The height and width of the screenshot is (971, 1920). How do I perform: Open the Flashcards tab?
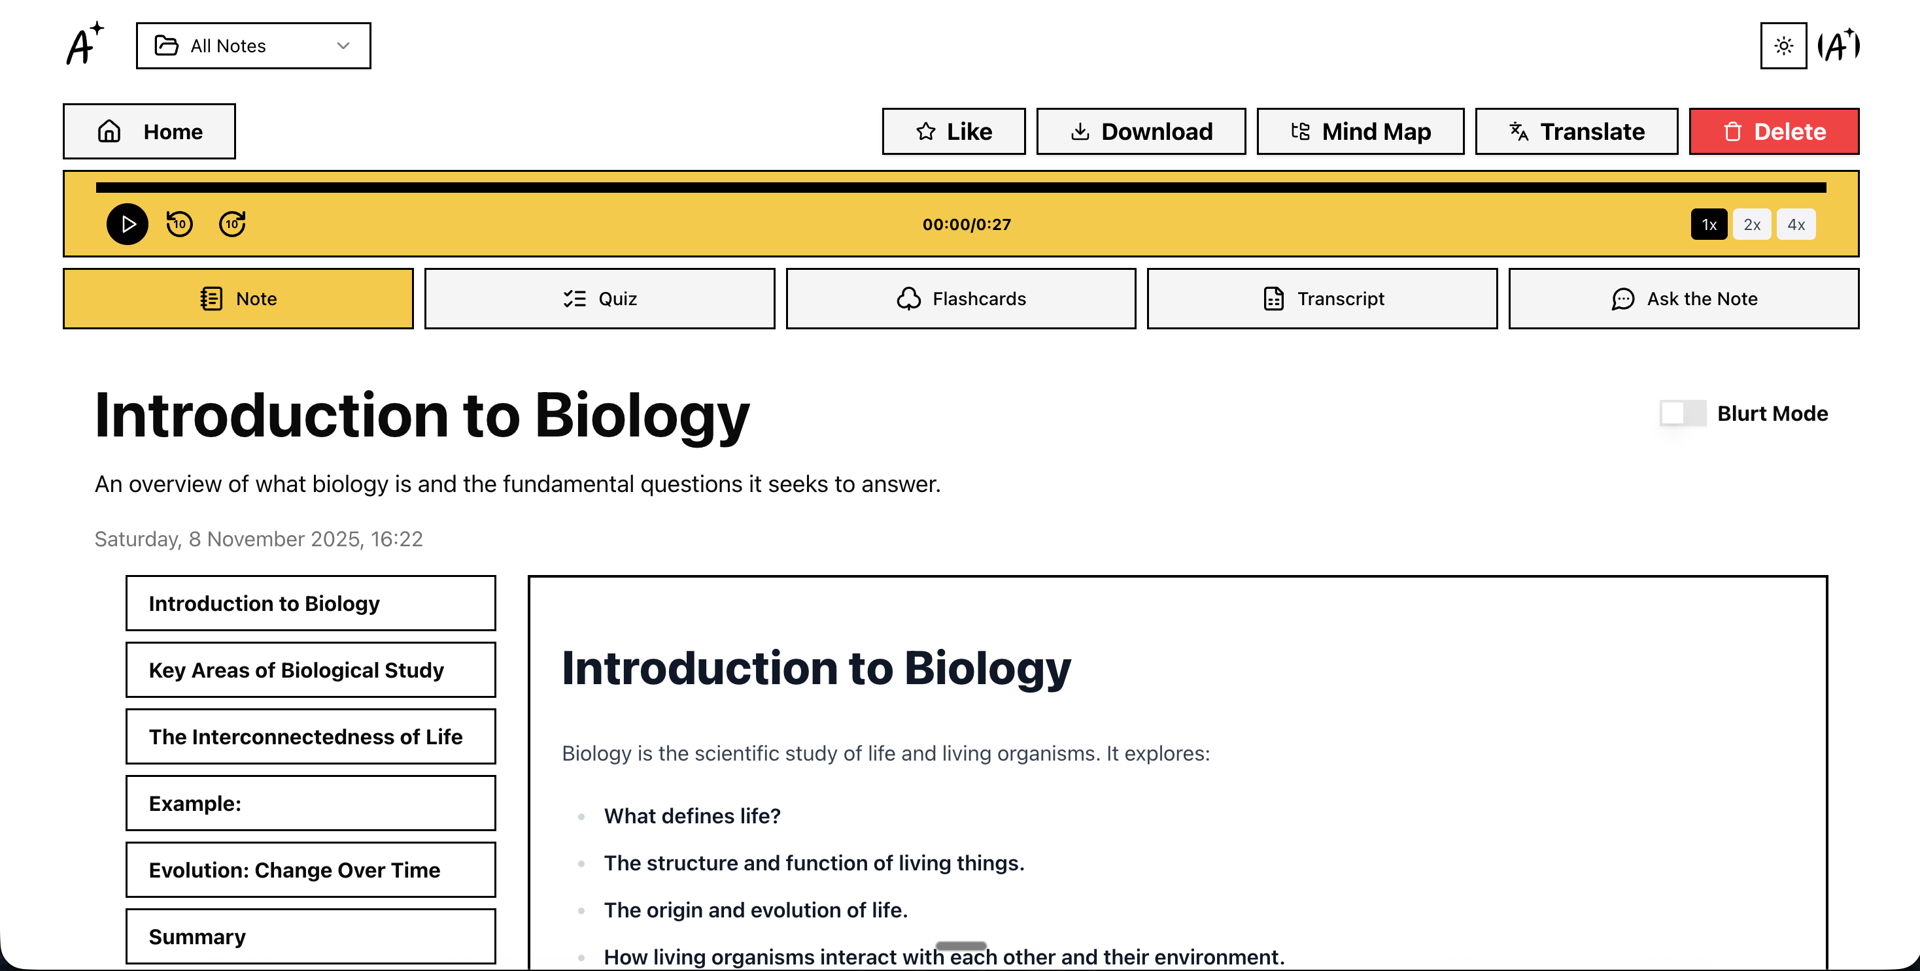click(x=961, y=298)
